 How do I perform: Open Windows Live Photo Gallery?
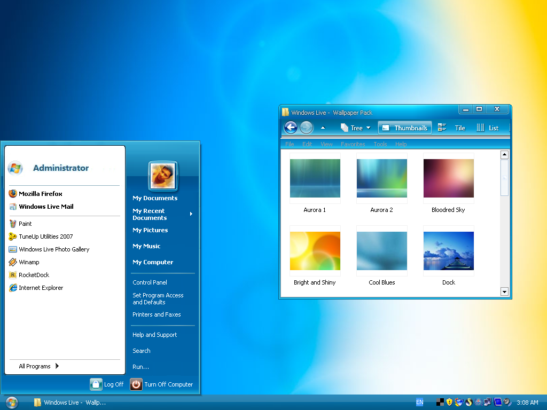tap(49, 249)
